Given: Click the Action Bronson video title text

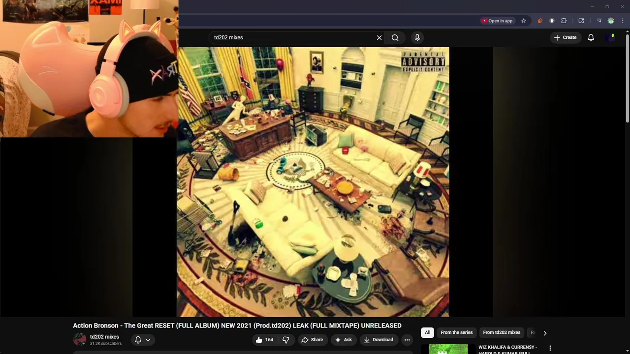Looking at the screenshot, I should click(237, 325).
